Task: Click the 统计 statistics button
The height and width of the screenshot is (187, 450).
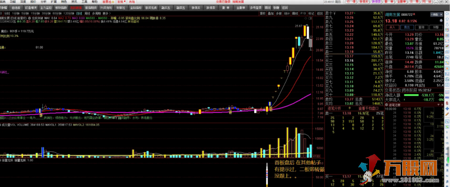Action: tap(287, 13)
